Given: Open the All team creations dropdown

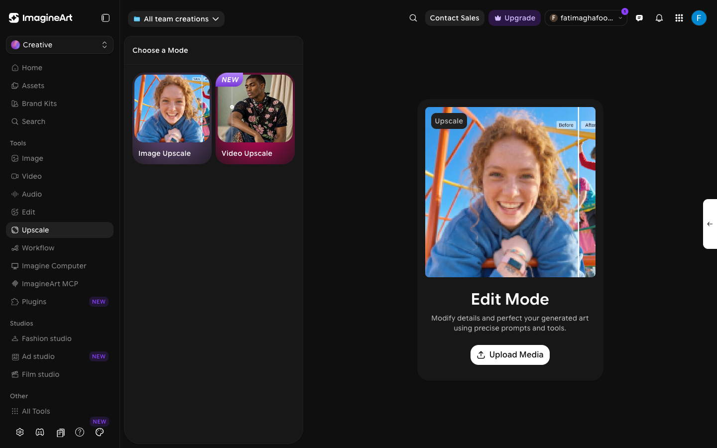Looking at the screenshot, I should (176, 19).
